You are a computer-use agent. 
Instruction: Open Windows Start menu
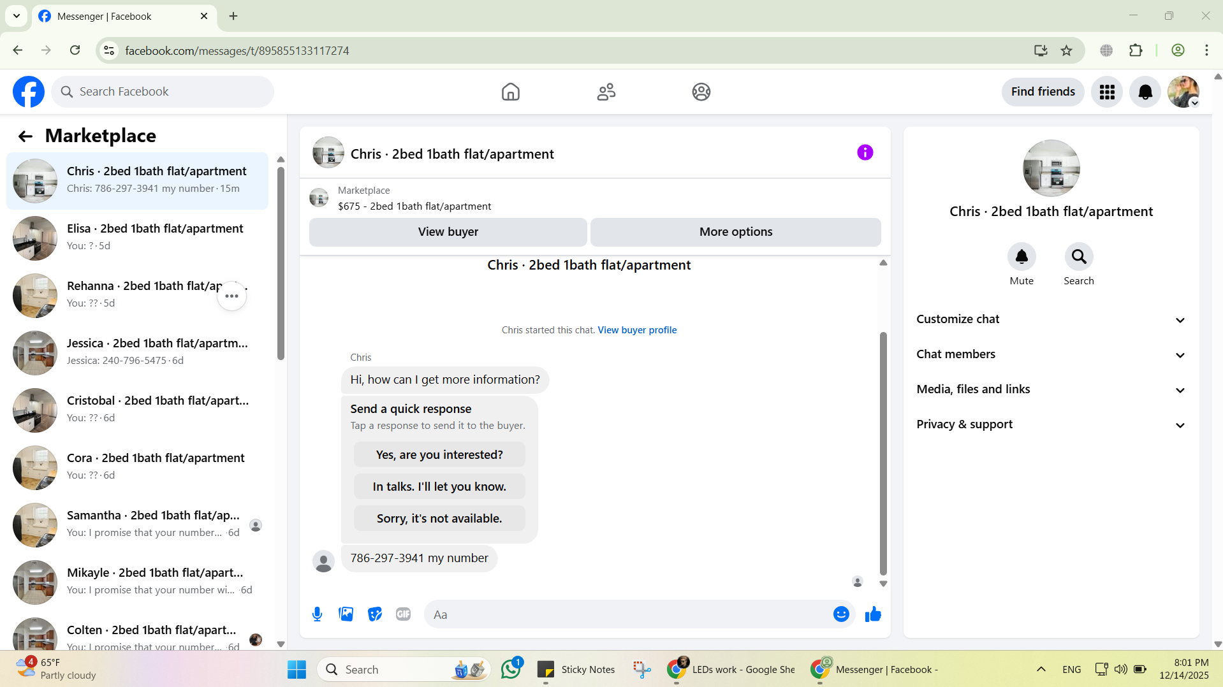click(x=297, y=670)
